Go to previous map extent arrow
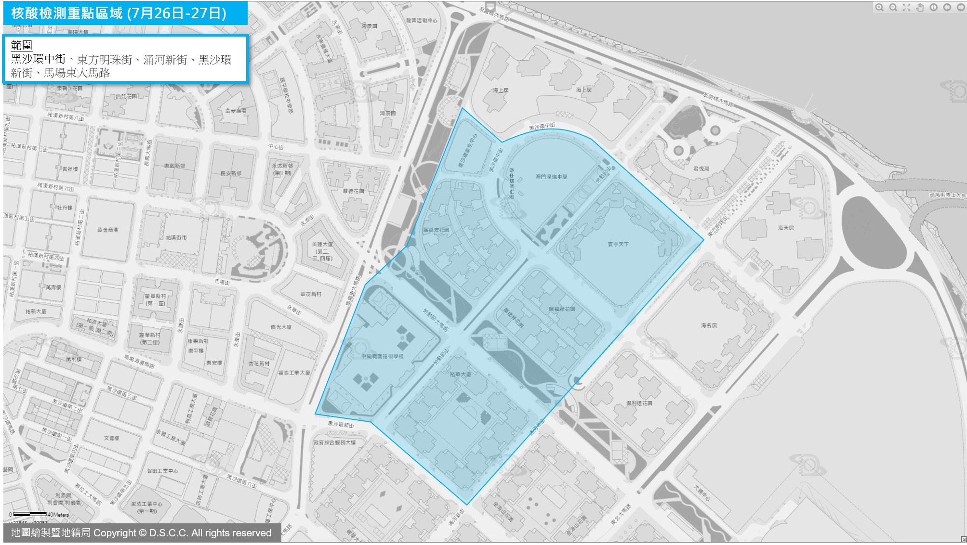 pos(947,7)
